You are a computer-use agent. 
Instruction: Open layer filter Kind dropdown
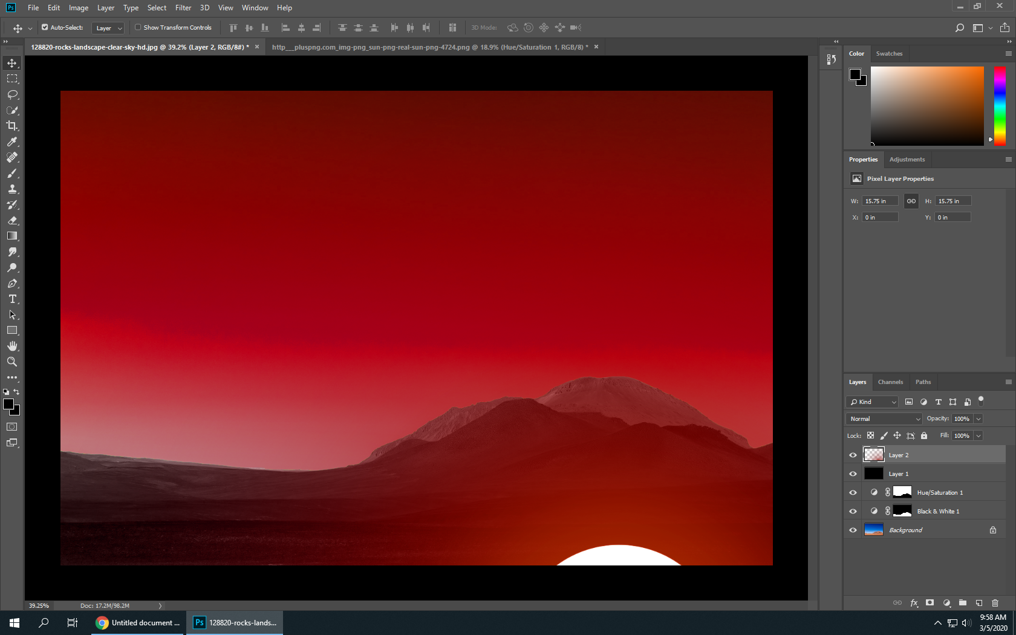[873, 402]
